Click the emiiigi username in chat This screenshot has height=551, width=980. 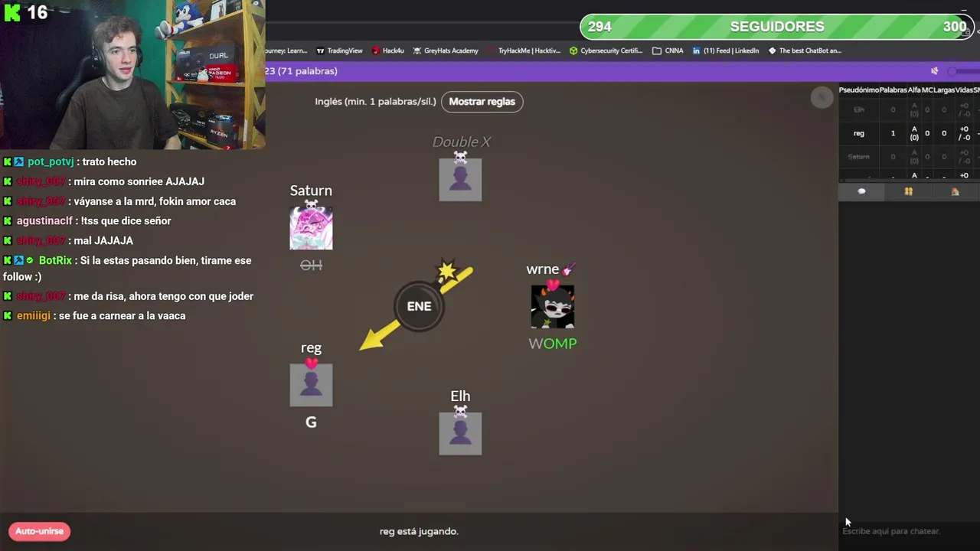click(x=33, y=315)
